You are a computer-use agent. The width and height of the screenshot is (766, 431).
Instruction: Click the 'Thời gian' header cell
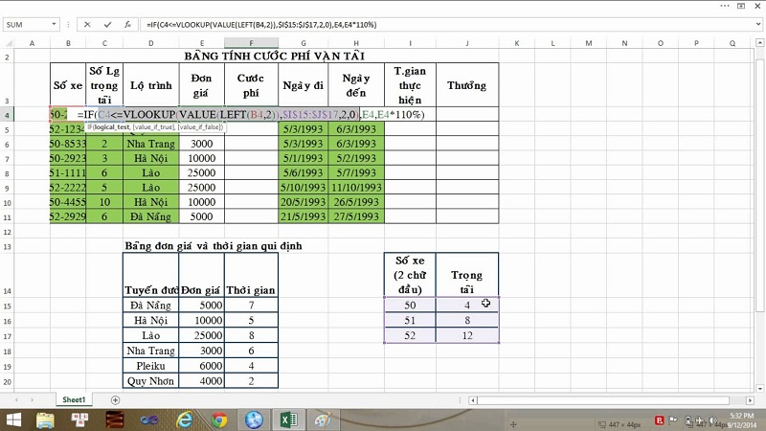251,275
